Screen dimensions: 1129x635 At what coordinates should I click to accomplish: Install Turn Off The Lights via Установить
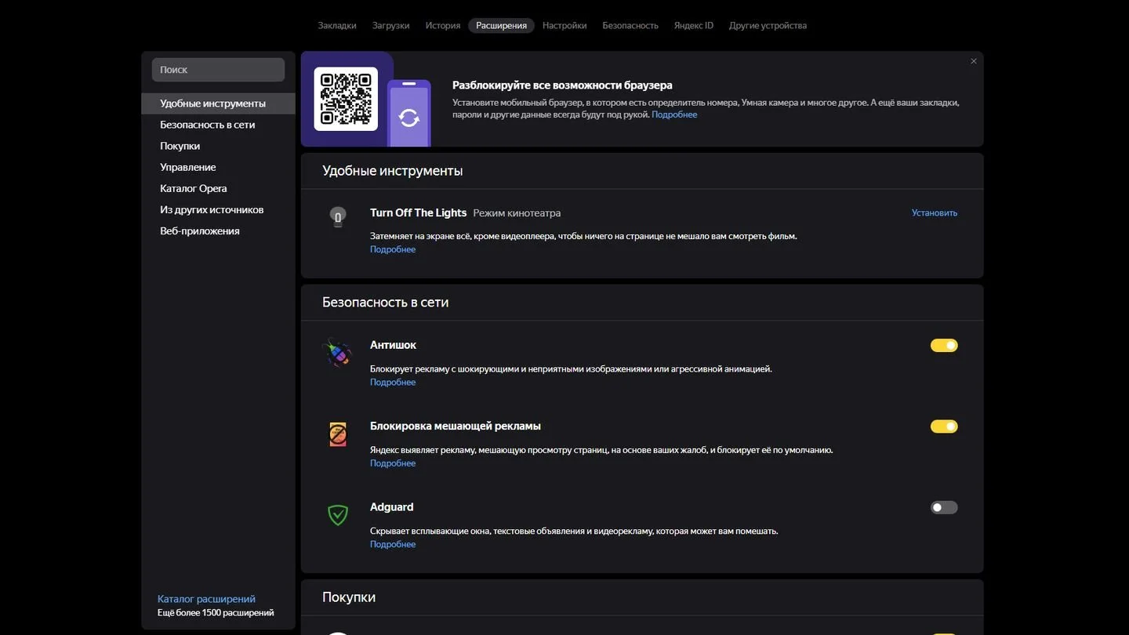pyautogui.click(x=935, y=213)
